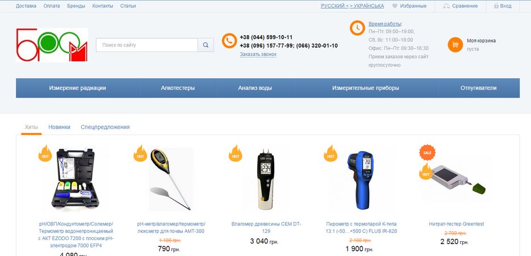Click the Время работы link

[384, 24]
